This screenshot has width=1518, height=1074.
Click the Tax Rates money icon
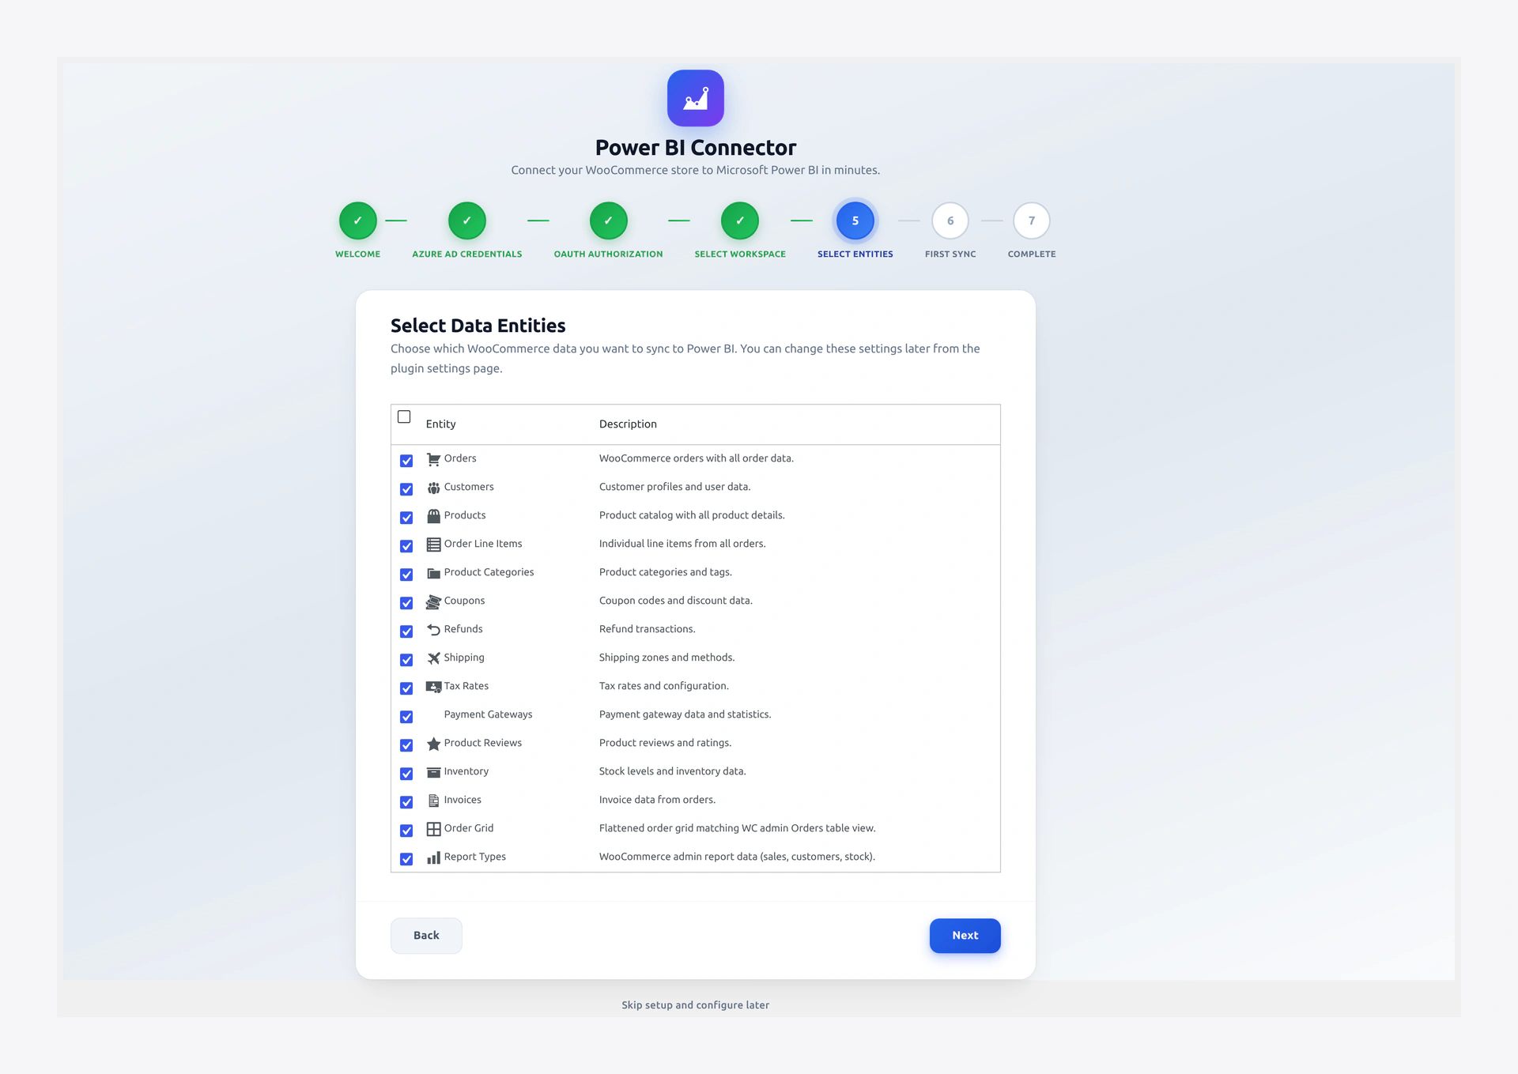[433, 687]
